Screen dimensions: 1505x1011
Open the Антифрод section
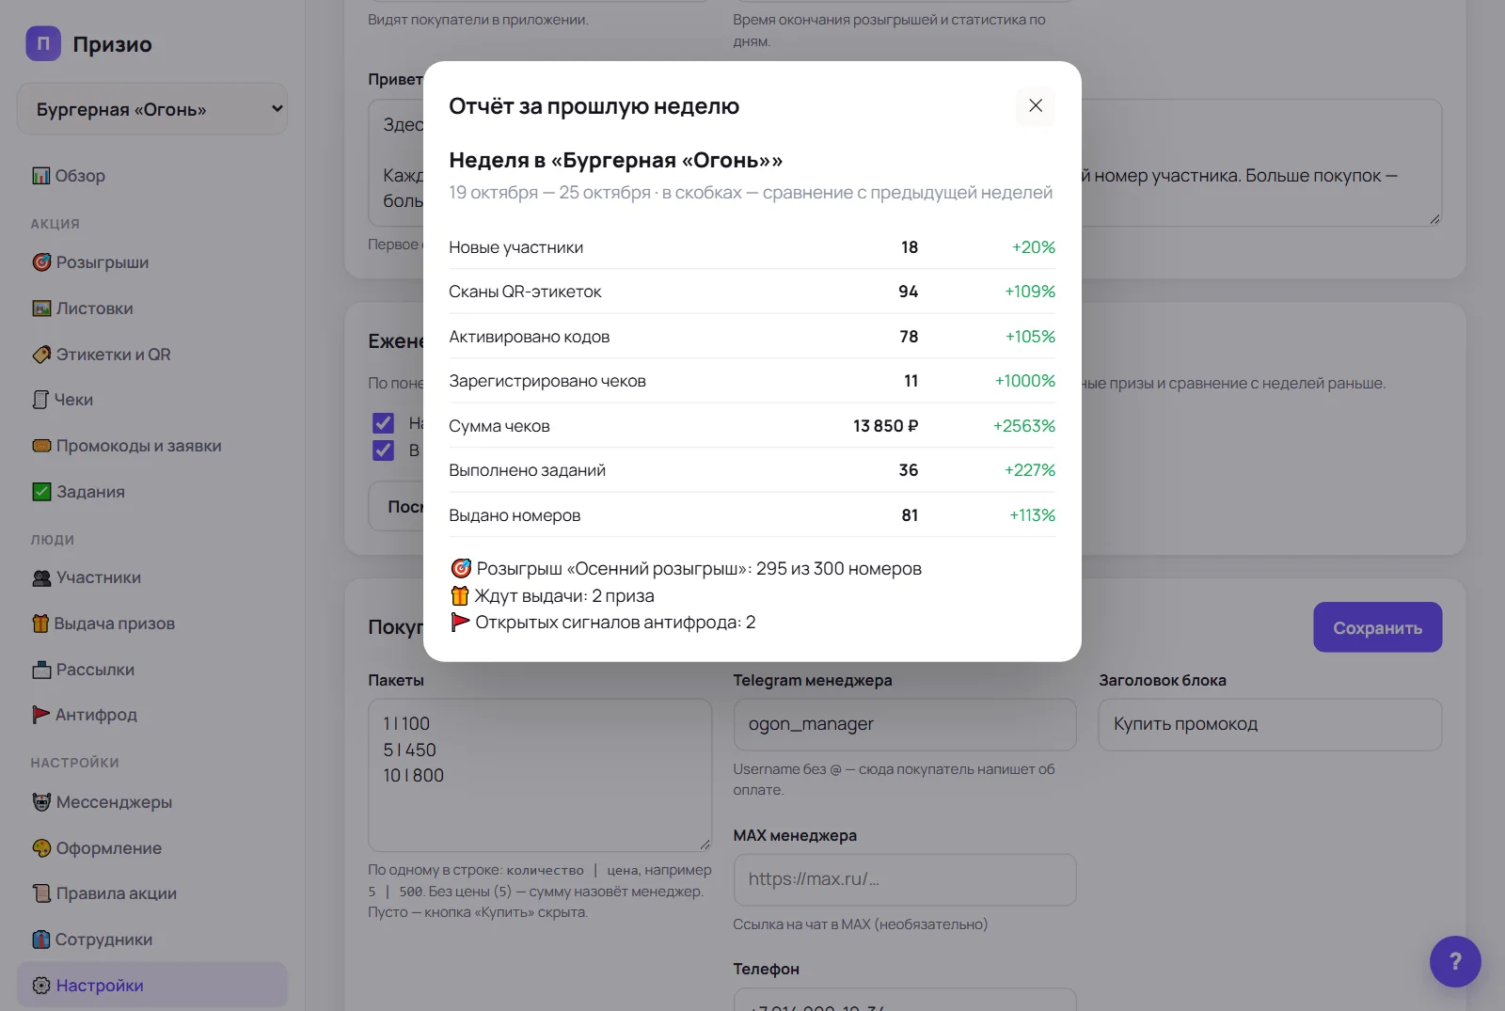(x=152, y=715)
